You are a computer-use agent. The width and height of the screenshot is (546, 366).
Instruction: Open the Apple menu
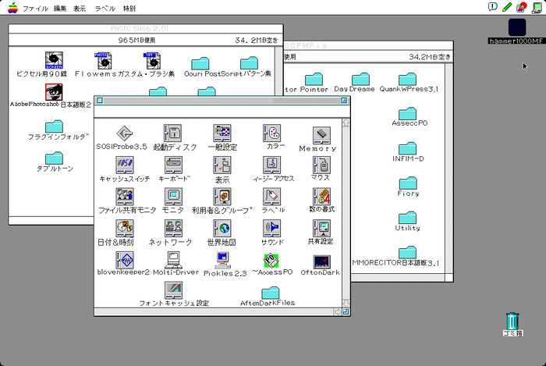(12, 8)
